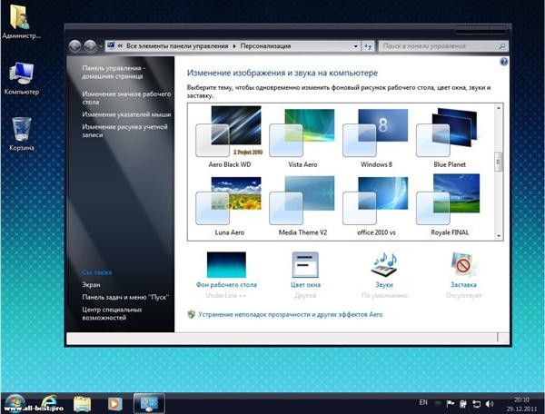Select the Aero Black WD theme

[230, 137]
